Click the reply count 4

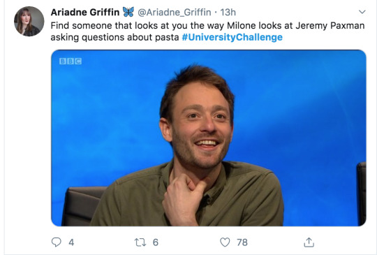tap(71, 242)
